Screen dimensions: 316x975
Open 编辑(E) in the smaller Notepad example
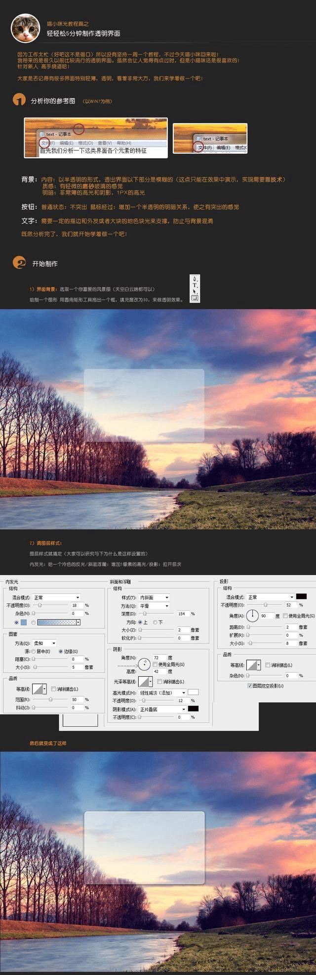tap(223, 147)
